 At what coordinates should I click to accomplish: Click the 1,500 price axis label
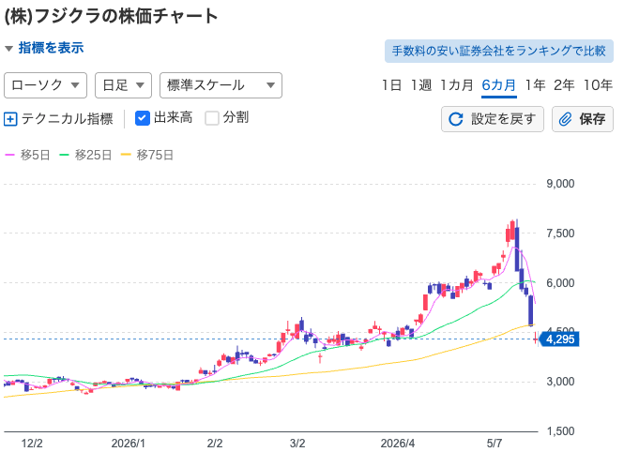coord(560,431)
